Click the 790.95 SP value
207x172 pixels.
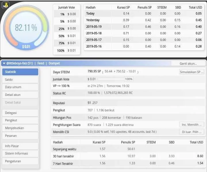(94, 71)
